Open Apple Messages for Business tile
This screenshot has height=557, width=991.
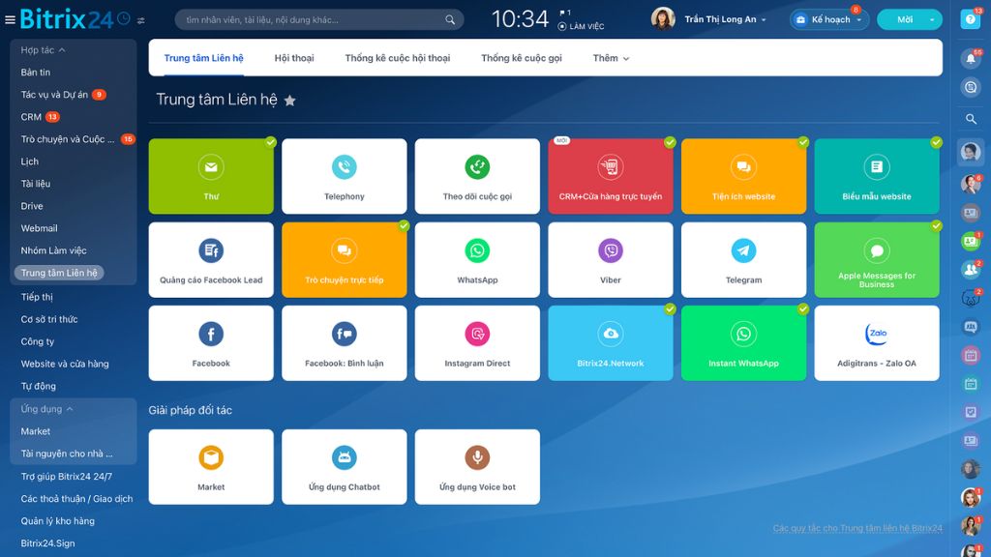[x=877, y=259]
